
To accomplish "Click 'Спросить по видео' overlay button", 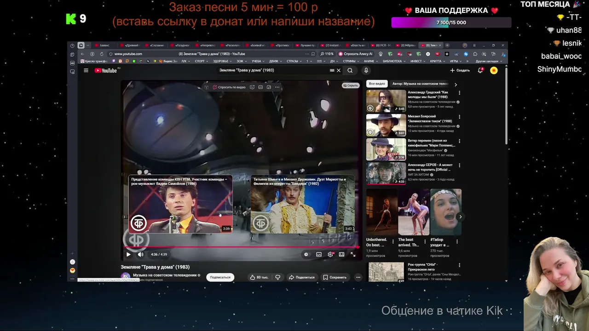I will tap(229, 87).
